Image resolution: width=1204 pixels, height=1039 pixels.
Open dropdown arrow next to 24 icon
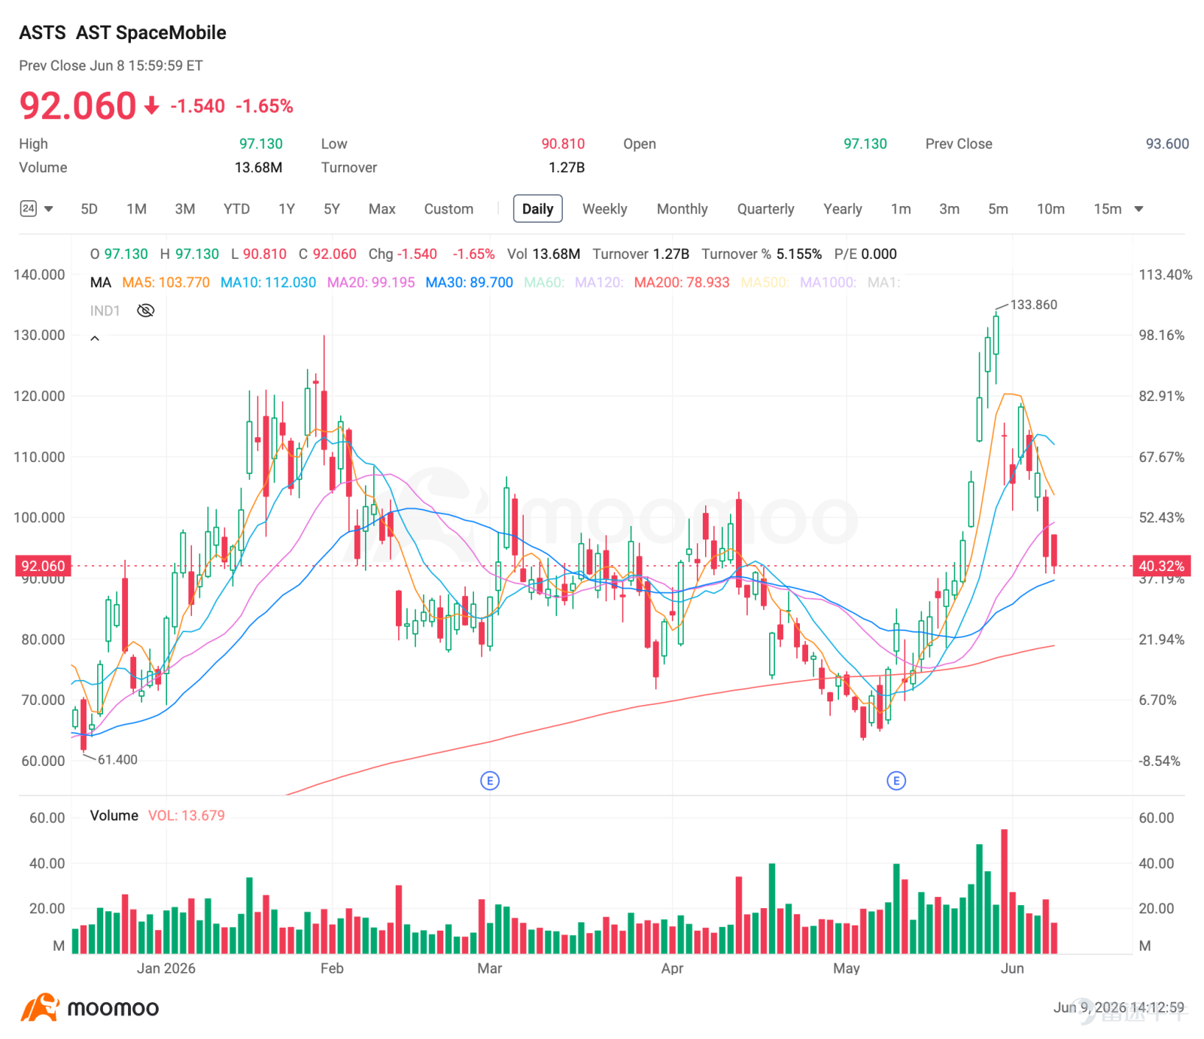pyautogui.click(x=49, y=209)
